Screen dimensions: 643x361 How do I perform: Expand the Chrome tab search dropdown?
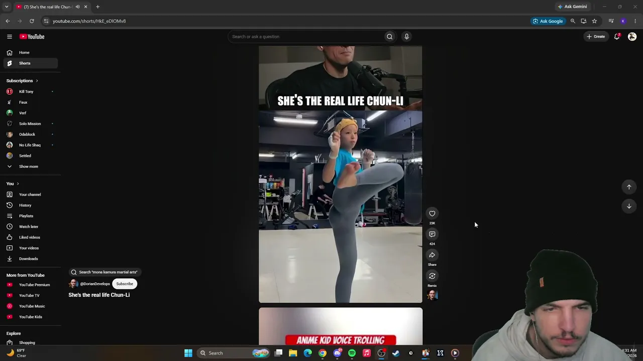(8, 7)
